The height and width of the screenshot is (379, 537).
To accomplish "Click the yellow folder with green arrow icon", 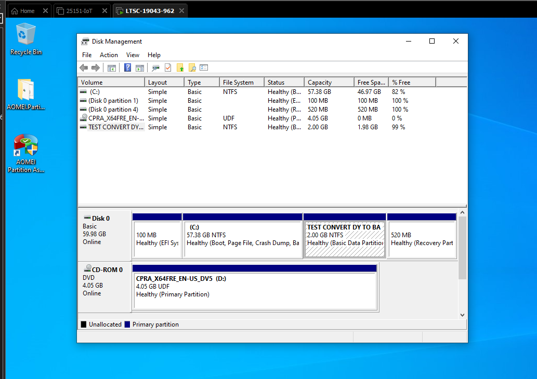I will click(180, 67).
